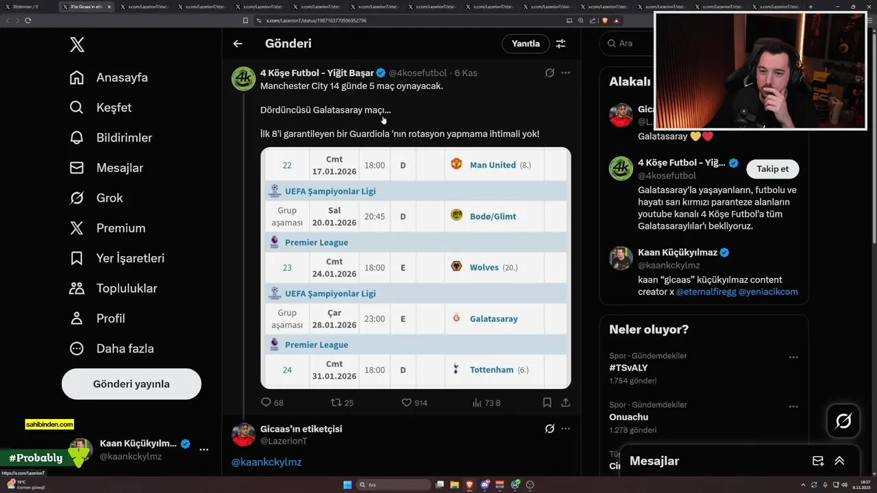Open account menu dots beside Kaan Küçükyılmaz
Image resolution: width=877 pixels, height=493 pixels.
pos(203,450)
